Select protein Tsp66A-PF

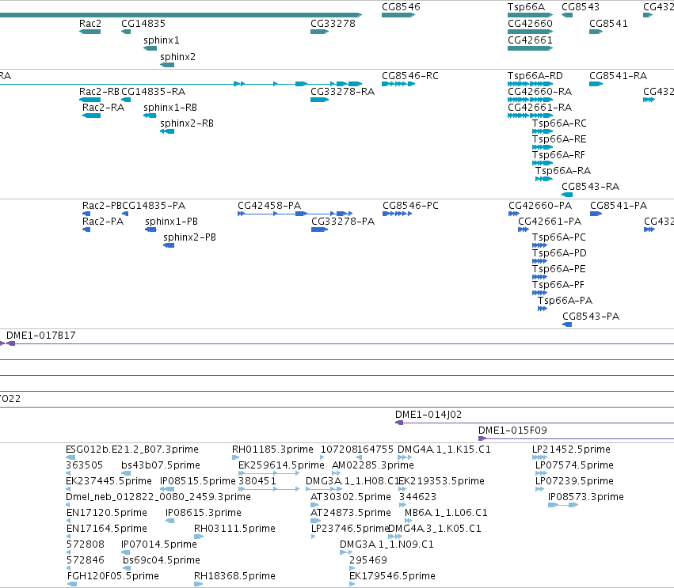coord(539,294)
